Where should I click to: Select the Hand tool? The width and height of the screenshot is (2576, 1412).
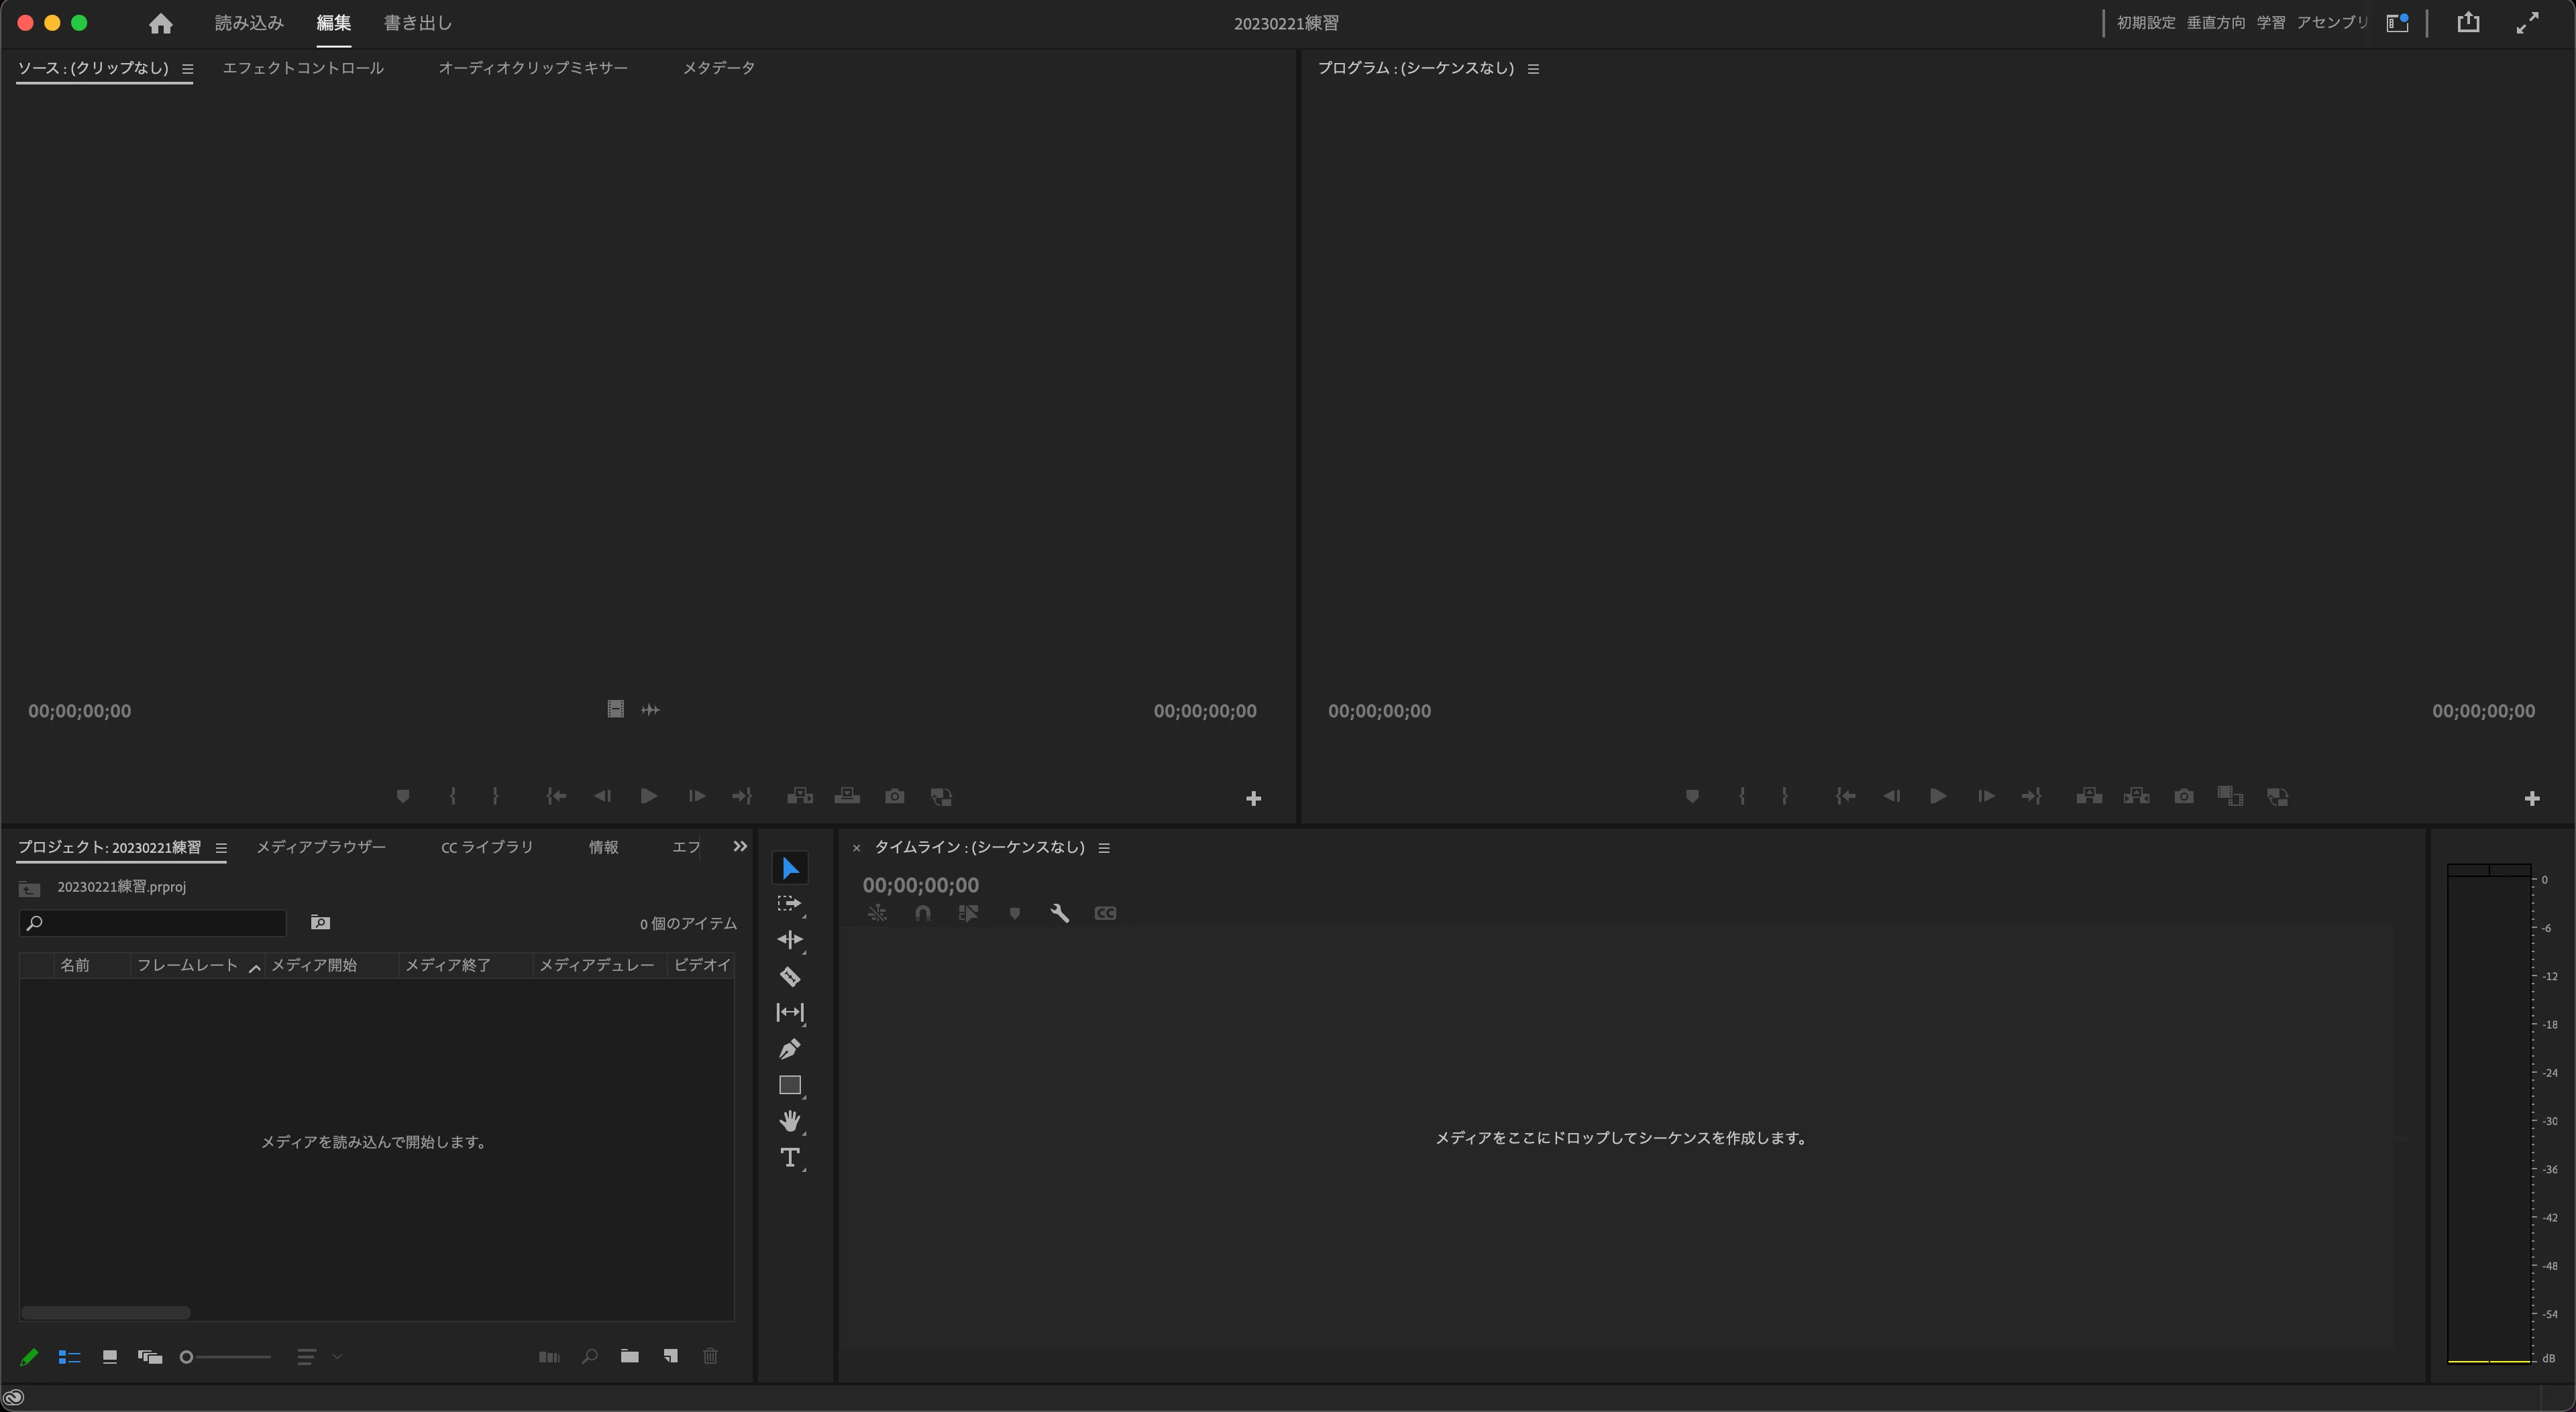pos(789,1121)
